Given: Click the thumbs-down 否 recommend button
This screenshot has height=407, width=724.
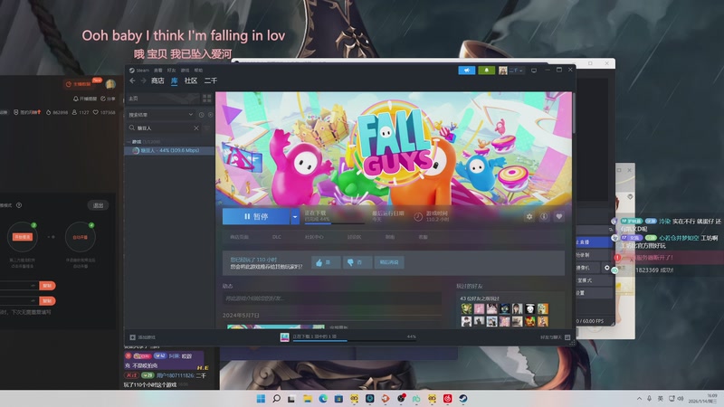Looking at the screenshot, I should pyautogui.click(x=356, y=262).
